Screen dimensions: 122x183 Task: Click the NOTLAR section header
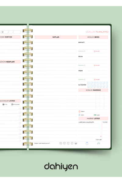coord(56,37)
